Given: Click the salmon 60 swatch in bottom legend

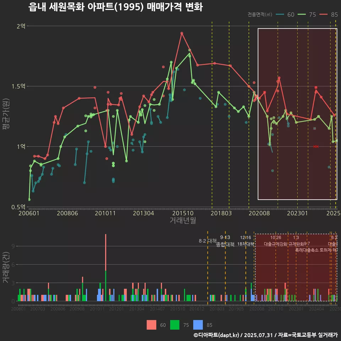Looking at the screenshot, I should [151, 325].
